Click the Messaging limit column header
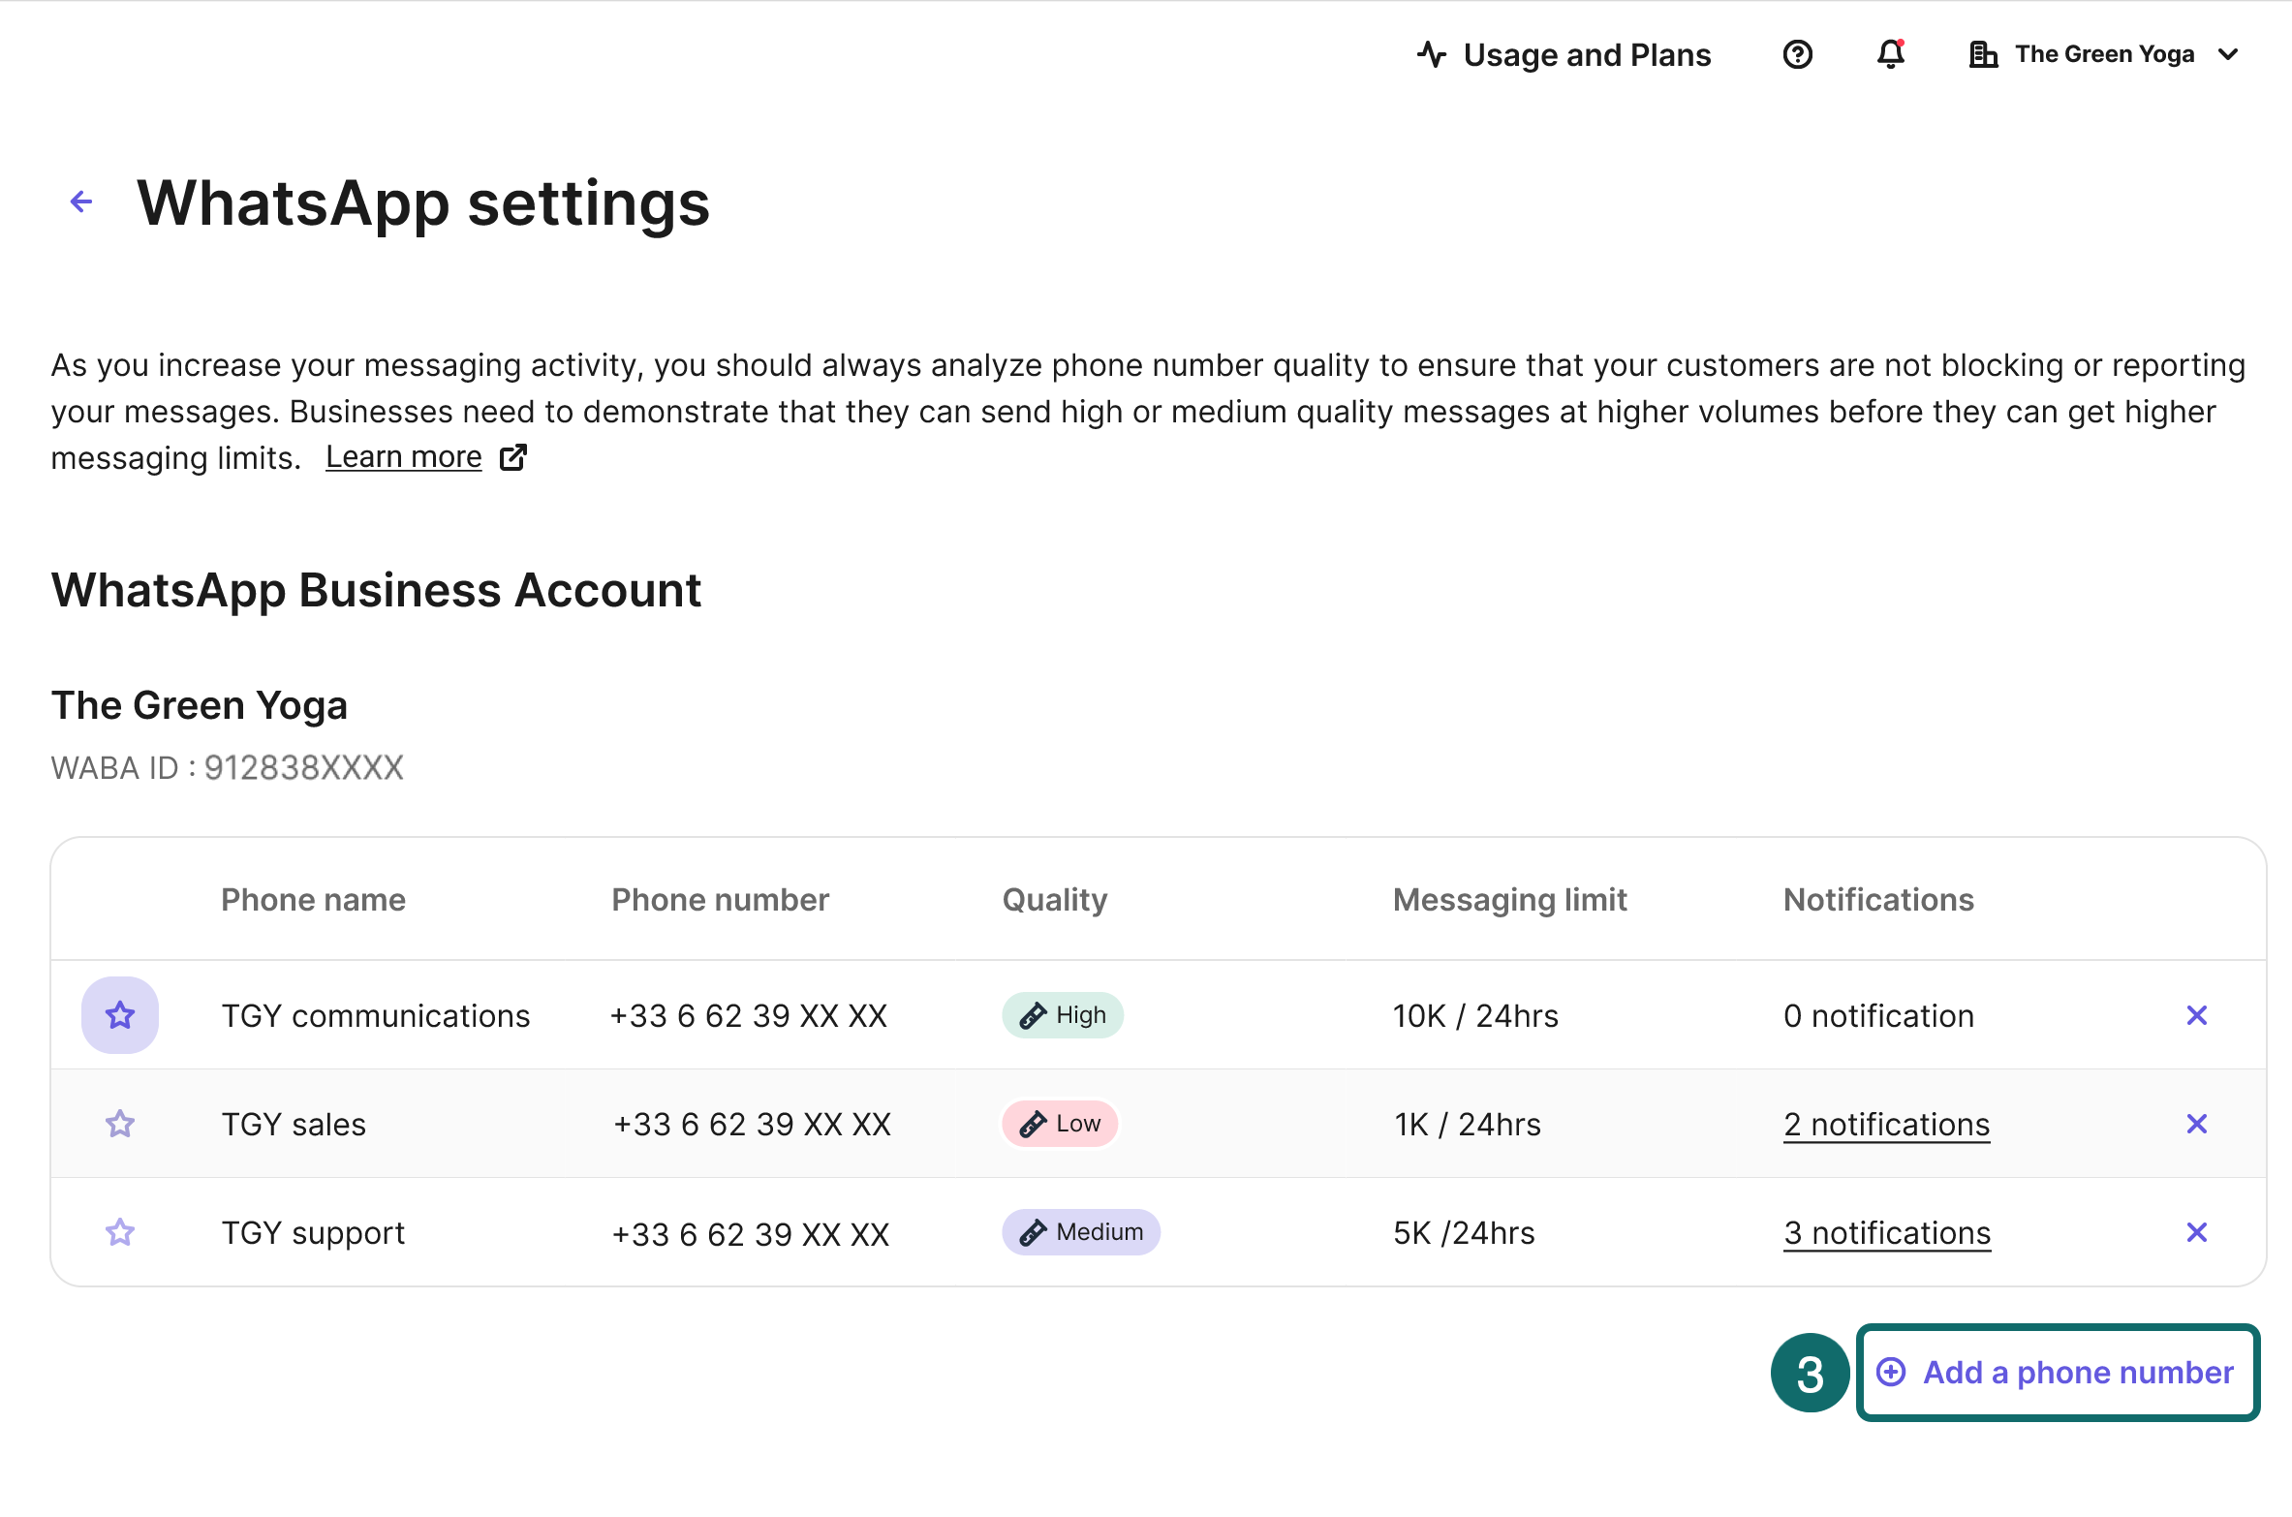The height and width of the screenshot is (1517, 2292). (x=1509, y=901)
